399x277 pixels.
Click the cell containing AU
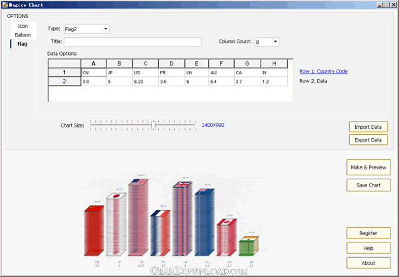(221, 72)
